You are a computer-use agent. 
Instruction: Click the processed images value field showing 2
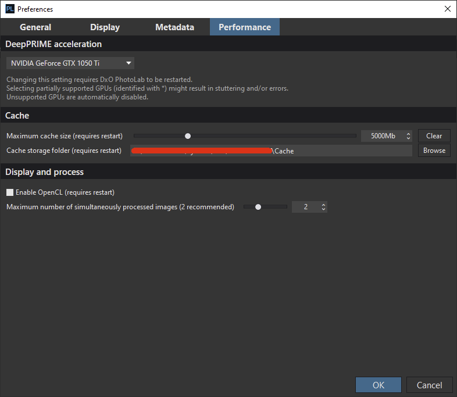pos(306,207)
